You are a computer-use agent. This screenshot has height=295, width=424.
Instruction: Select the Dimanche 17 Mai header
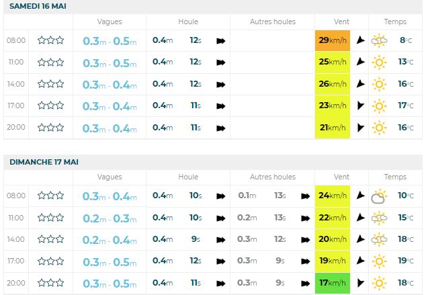44,162
